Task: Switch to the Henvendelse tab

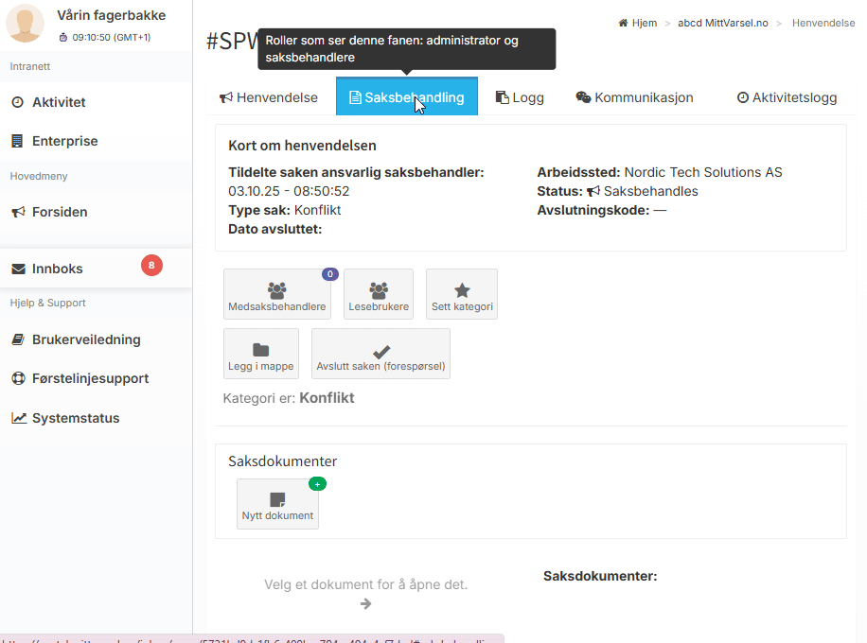Action: pyautogui.click(x=269, y=97)
